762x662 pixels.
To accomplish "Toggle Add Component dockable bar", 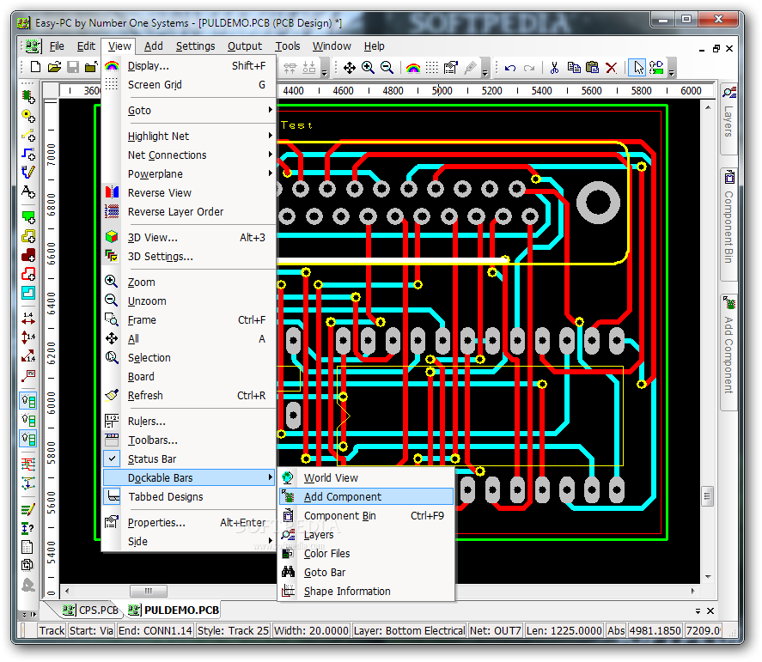I will (x=366, y=497).
